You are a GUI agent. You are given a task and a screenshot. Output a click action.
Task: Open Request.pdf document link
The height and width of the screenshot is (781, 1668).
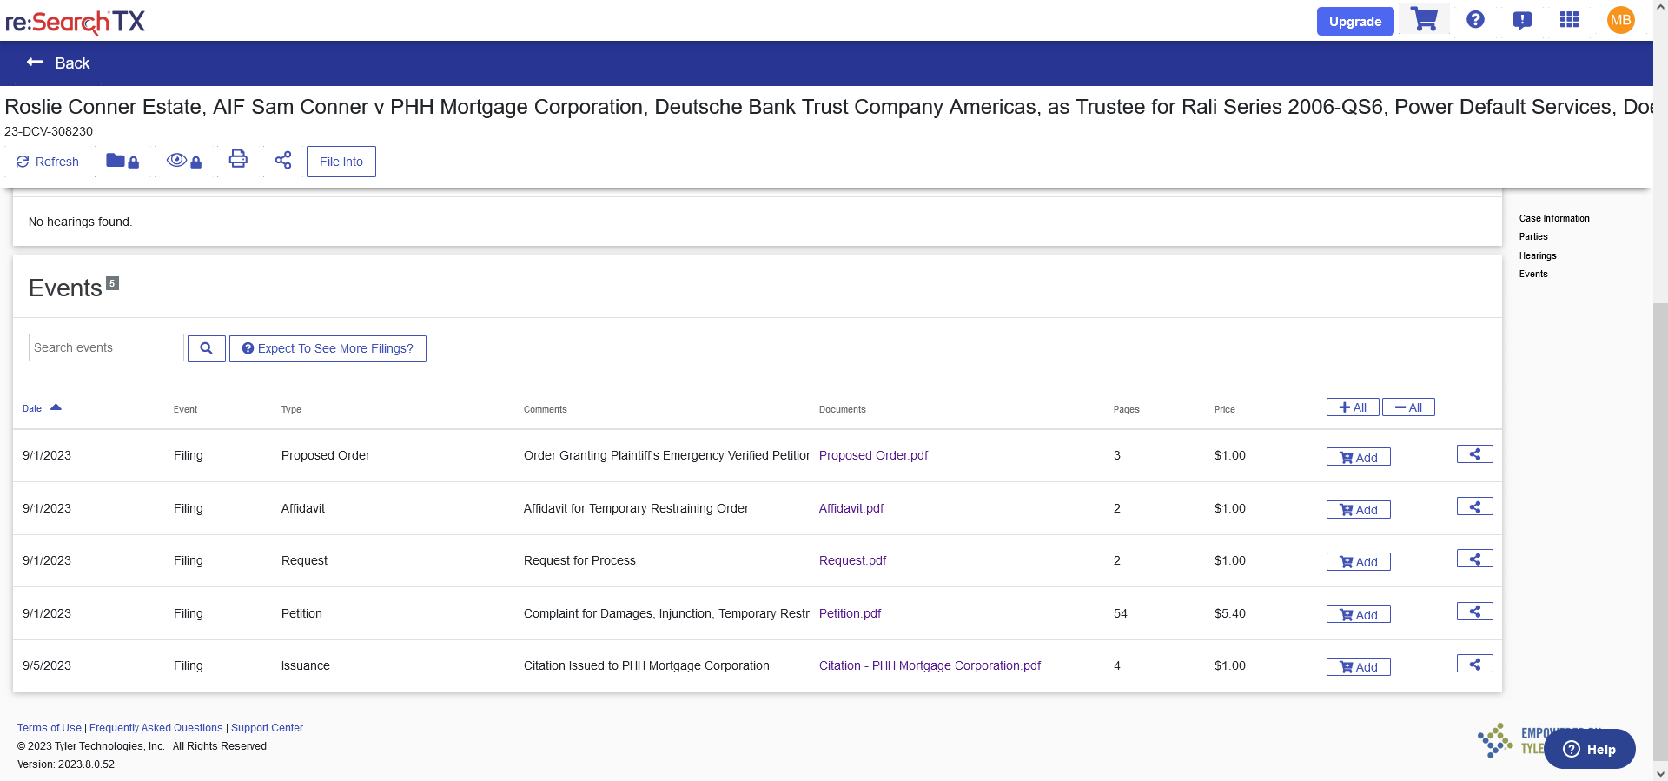point(852,560)
